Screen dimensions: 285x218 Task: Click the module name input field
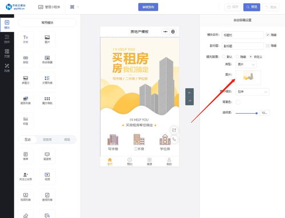click(243, 35)
